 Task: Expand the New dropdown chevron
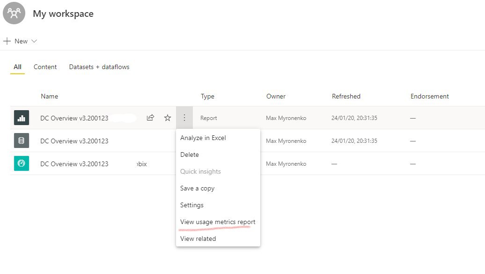click(x=34, y=41)
